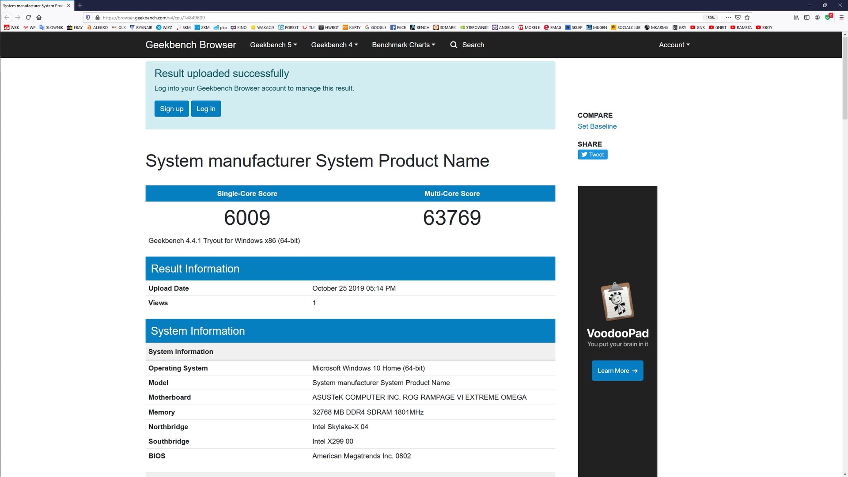848x477 pixels.
Task: Open the MUGEN bookmark
Action: [x=597, y=27]
